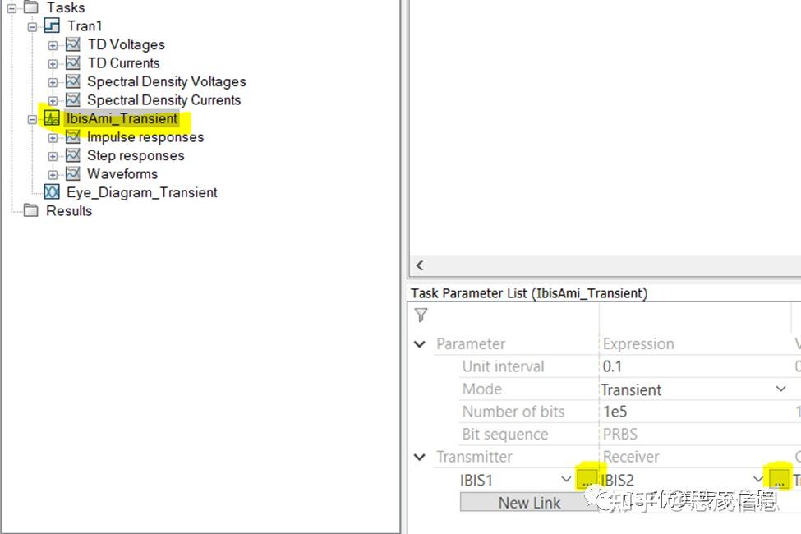Image resolution: width=801 pixels, height=534 pixels.
Task: Select the Waveforms tree label
Action: (122, 173)
